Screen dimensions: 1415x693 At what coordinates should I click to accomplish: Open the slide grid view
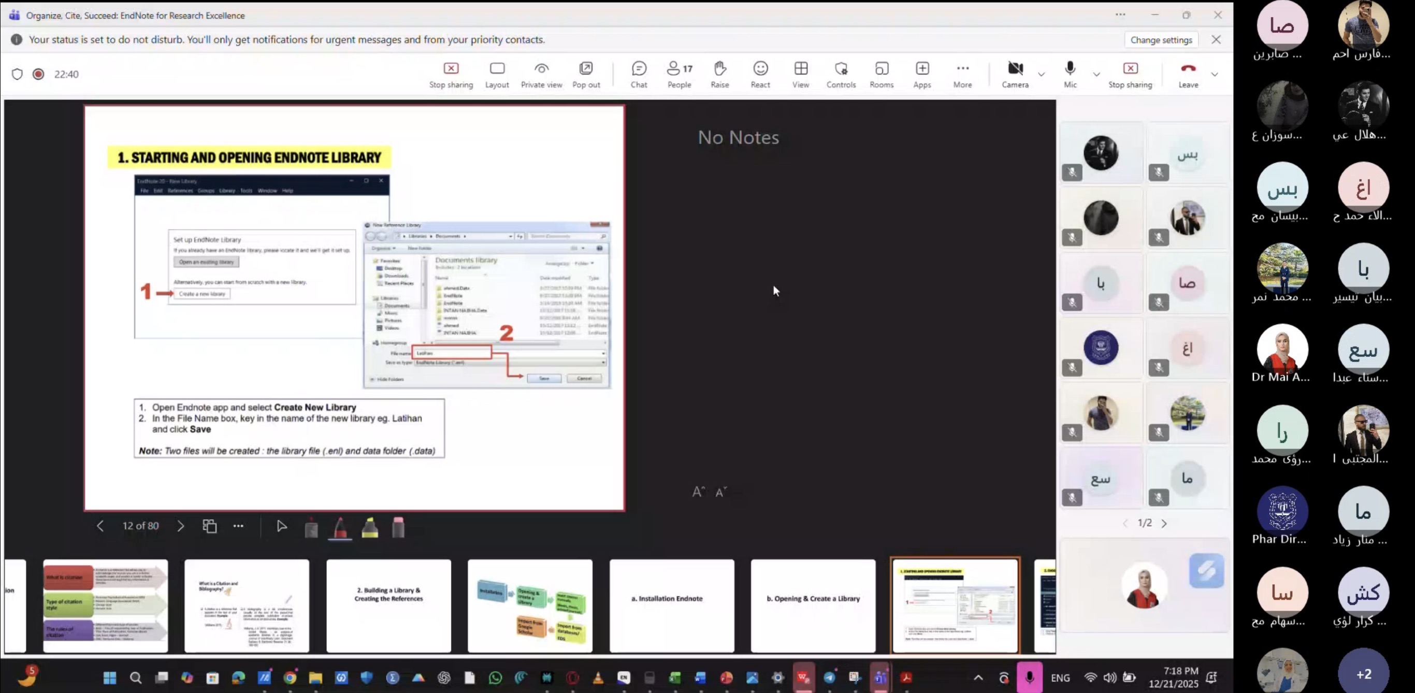coord(209,526)
